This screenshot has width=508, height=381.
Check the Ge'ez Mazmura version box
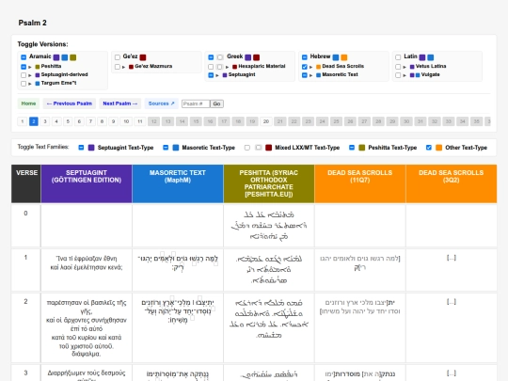click(x=118, y=67)
